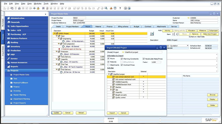
Task: Collapse the EMEA Project tree node
Action: [x=55, y=33]
